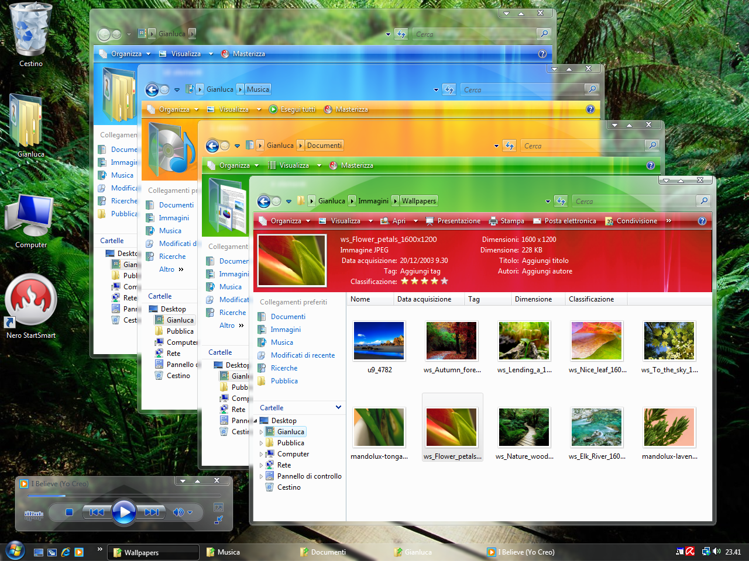Print the image using the Stampa icon
Screen dimensions: 749x561
tap(507, 221)
